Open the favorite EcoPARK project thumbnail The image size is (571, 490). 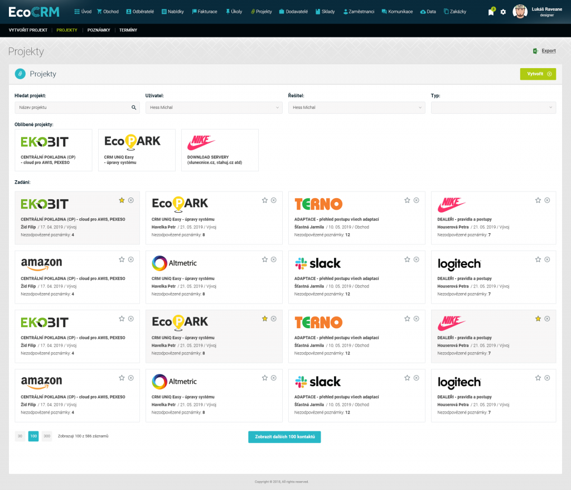click(137, 150)
